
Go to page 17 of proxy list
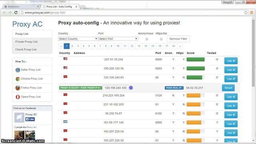(167, 46)
